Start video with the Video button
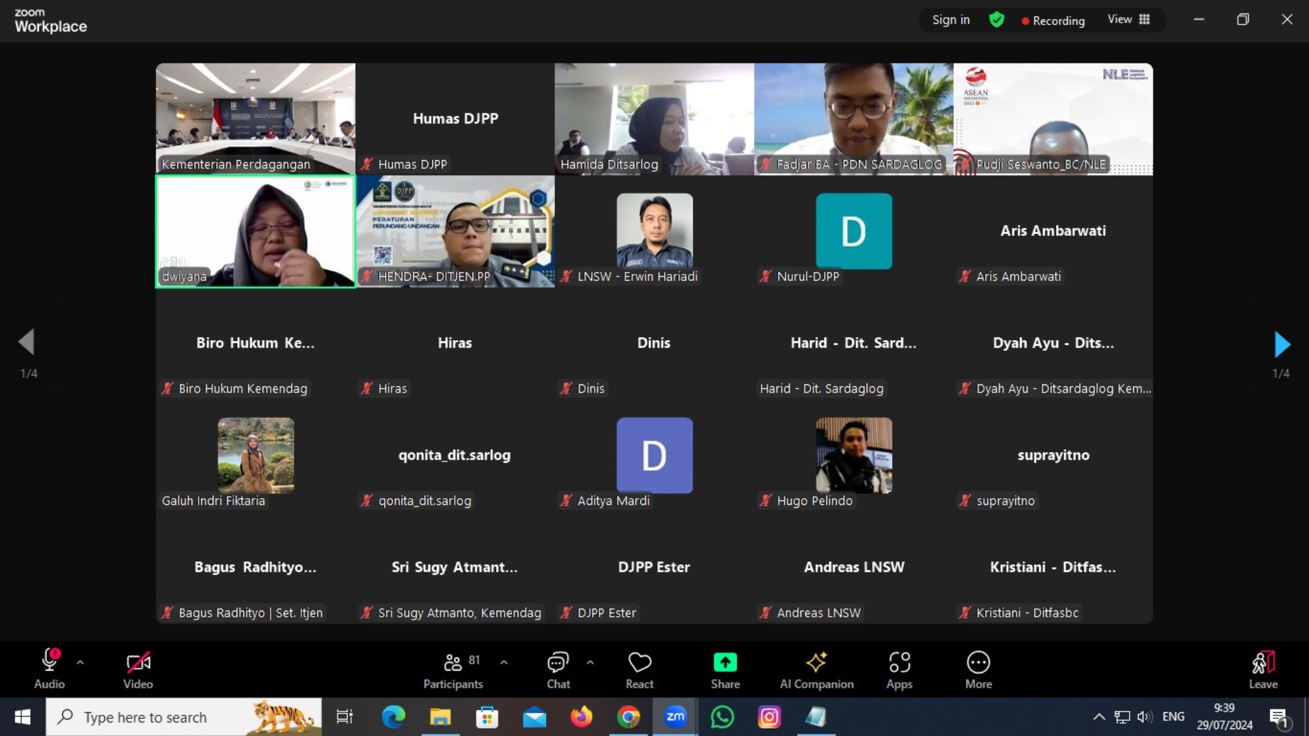Image resolution: width=1309 pixels, height=736 pixels. [x=138, y=669]
